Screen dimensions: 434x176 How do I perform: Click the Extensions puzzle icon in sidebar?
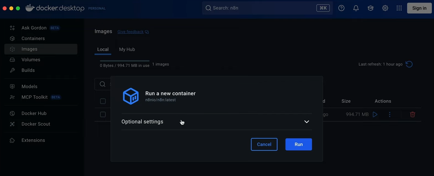tap(12, 140)
